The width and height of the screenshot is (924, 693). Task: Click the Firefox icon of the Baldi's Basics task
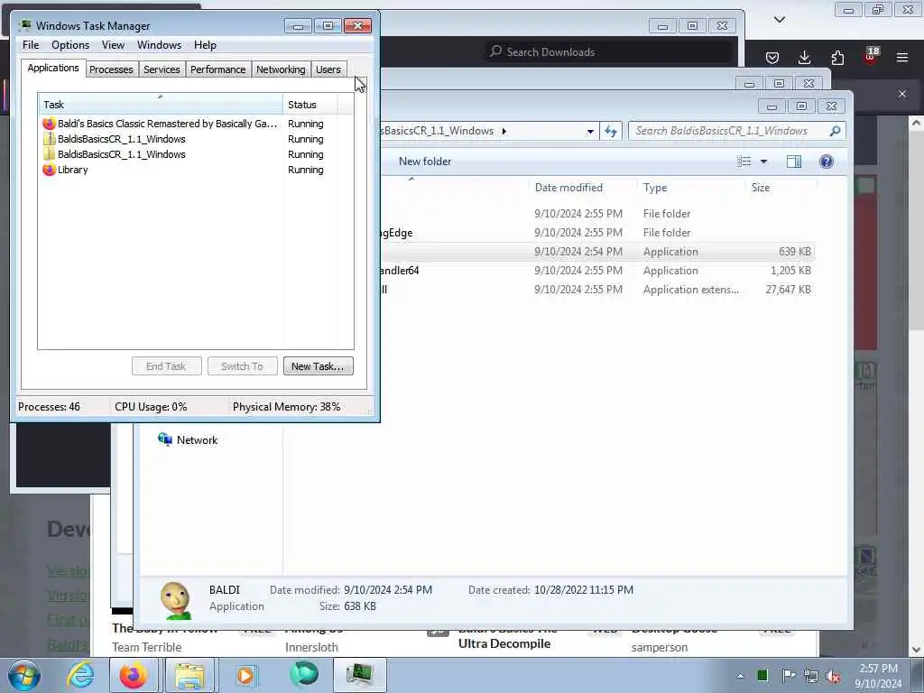(x=49, y=124)
